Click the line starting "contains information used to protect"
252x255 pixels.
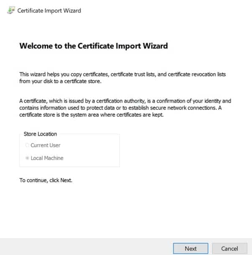[x=121, y=108]
